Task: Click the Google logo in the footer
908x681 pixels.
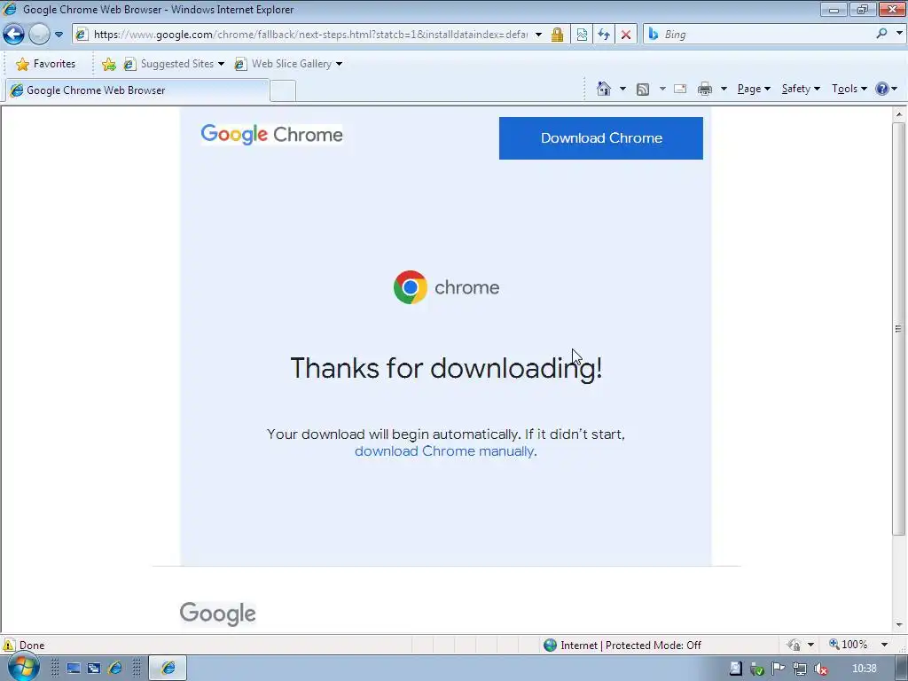Action: (218, 614)
